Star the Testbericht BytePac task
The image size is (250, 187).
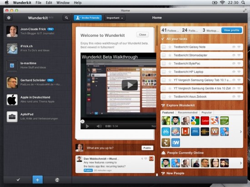click(170, 64)
